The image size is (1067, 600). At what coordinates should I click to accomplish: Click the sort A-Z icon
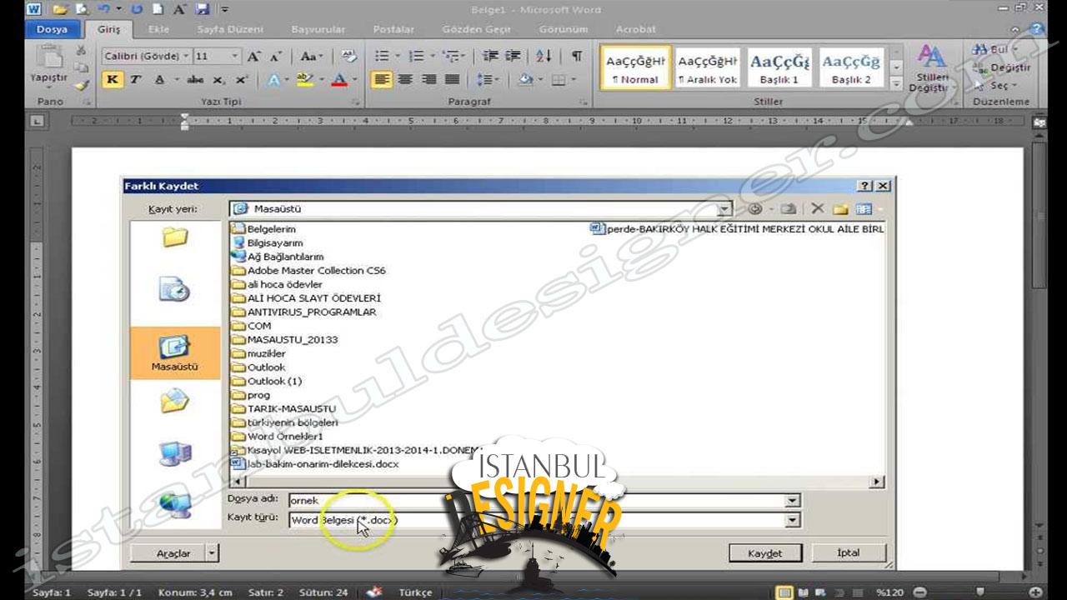coord(544,57)
